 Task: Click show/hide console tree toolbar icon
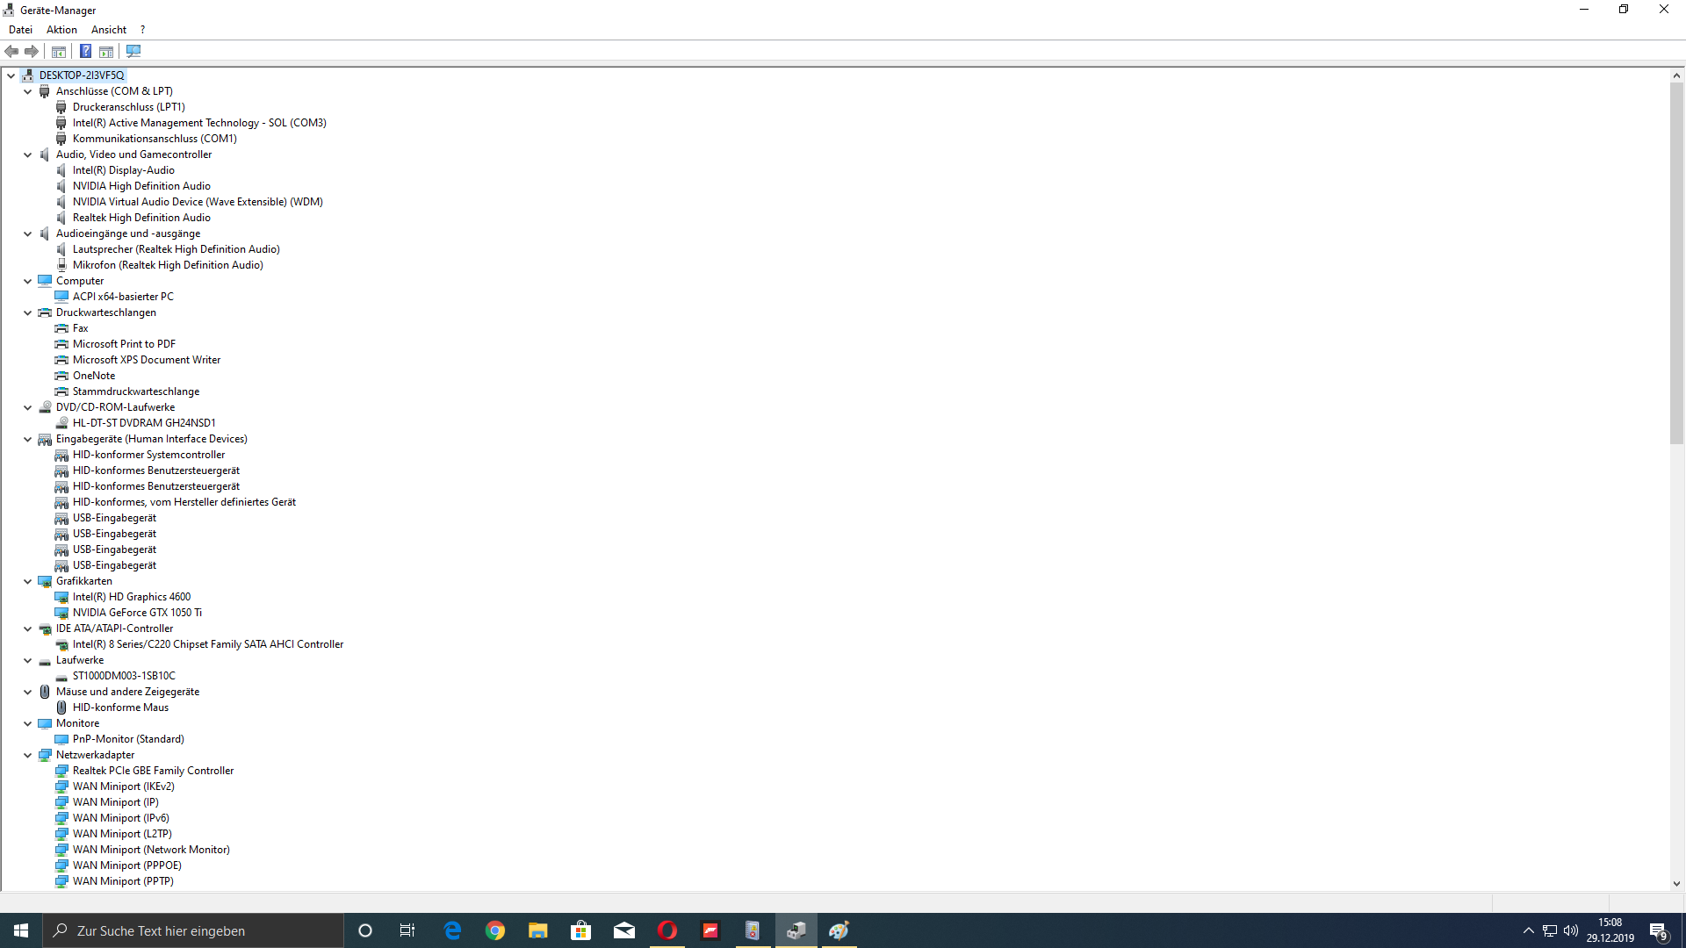click(59, 51)
